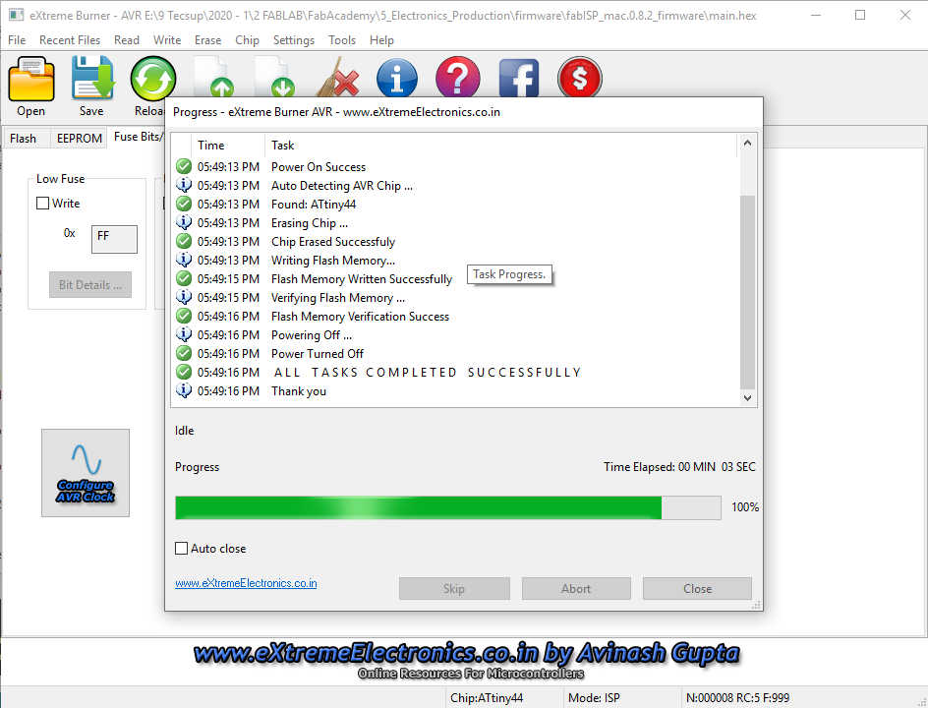Click the success icon beside Power Turned Off
This screenshot has width=928, height=708.
click(184, 353)
